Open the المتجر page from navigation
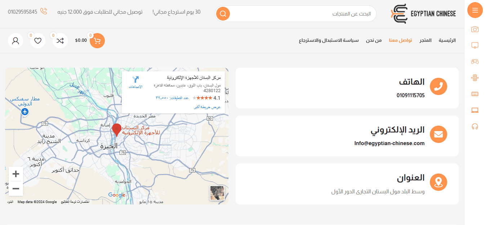Viewport: 485px width, 225px height. point(426,40)
